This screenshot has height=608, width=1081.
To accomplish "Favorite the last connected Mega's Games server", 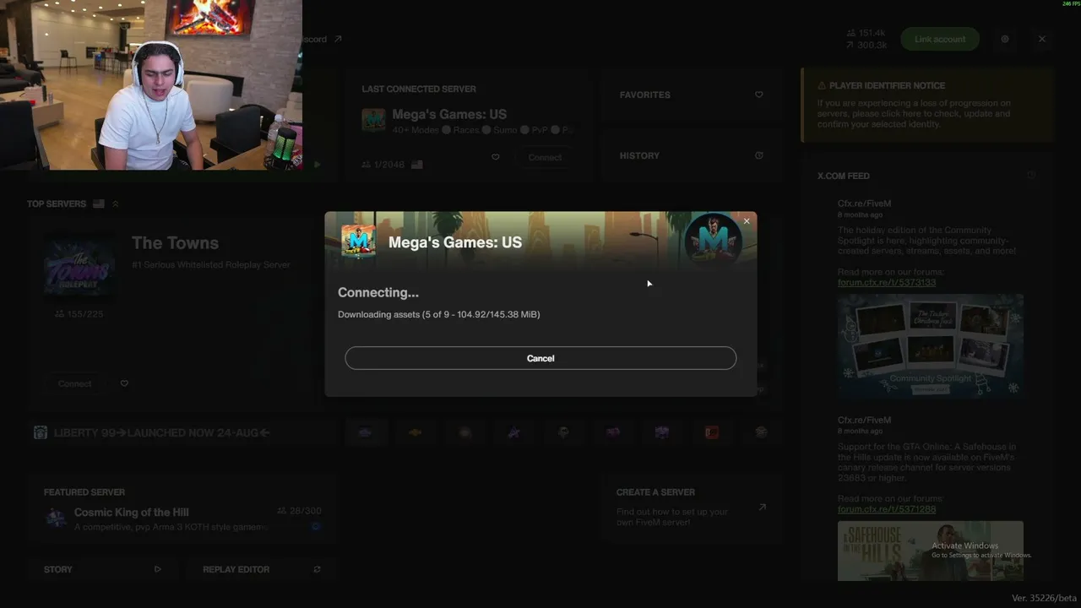I will (496, 157).
